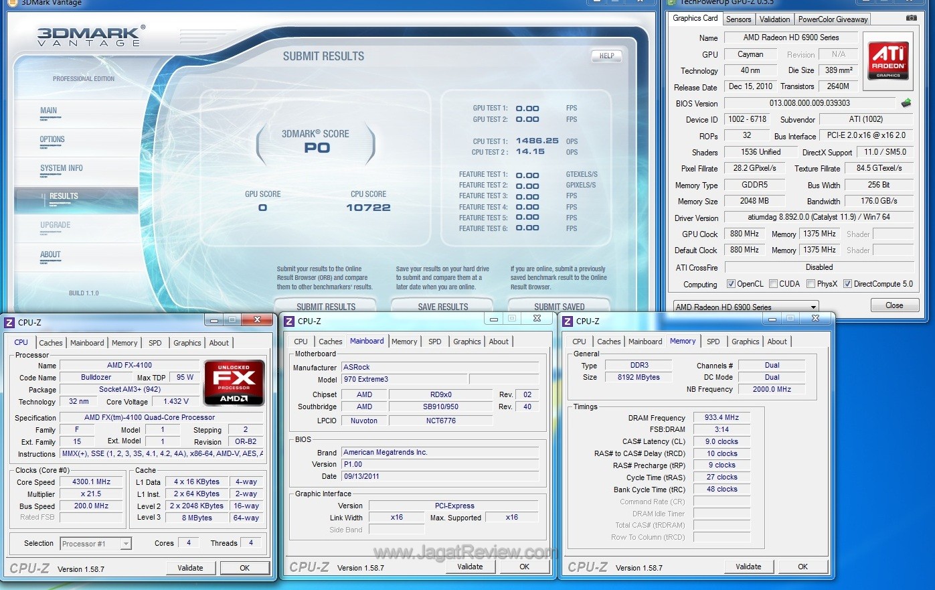This screenshot has height=590, width=935.
Task: Toggle the OpenCL checkbox
Action: pyautogui.click(x=731, y=284)
